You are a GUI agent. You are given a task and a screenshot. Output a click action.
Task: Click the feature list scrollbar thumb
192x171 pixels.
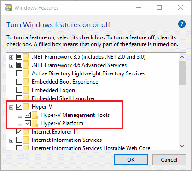pos(182,73)
